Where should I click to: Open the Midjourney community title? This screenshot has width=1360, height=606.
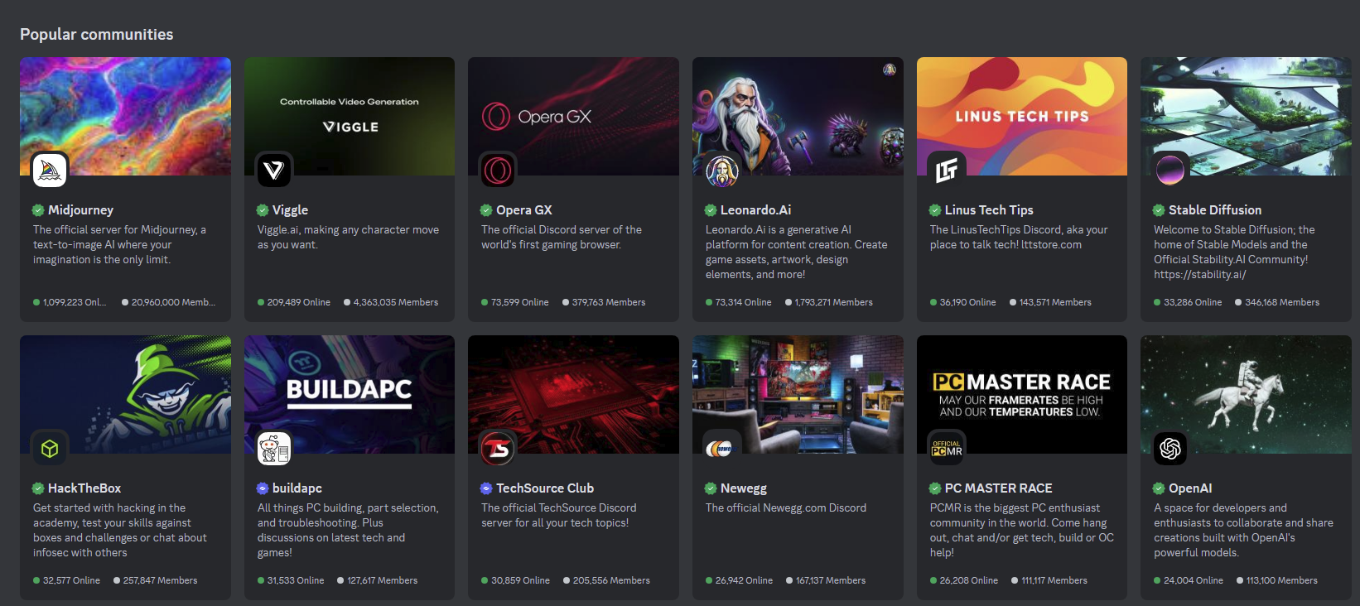(x=80, y=210)
